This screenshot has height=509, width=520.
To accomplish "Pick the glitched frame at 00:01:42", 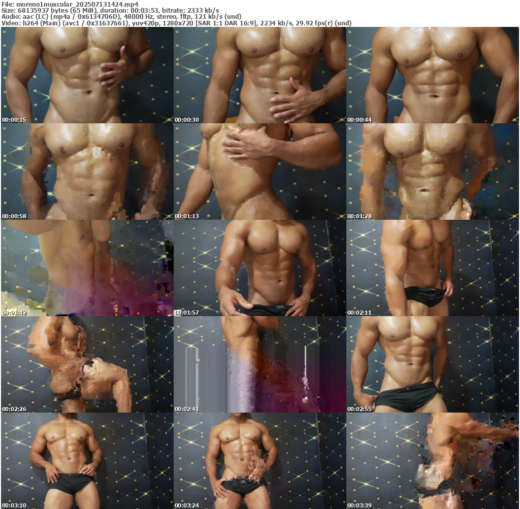I will click(87, 268).
